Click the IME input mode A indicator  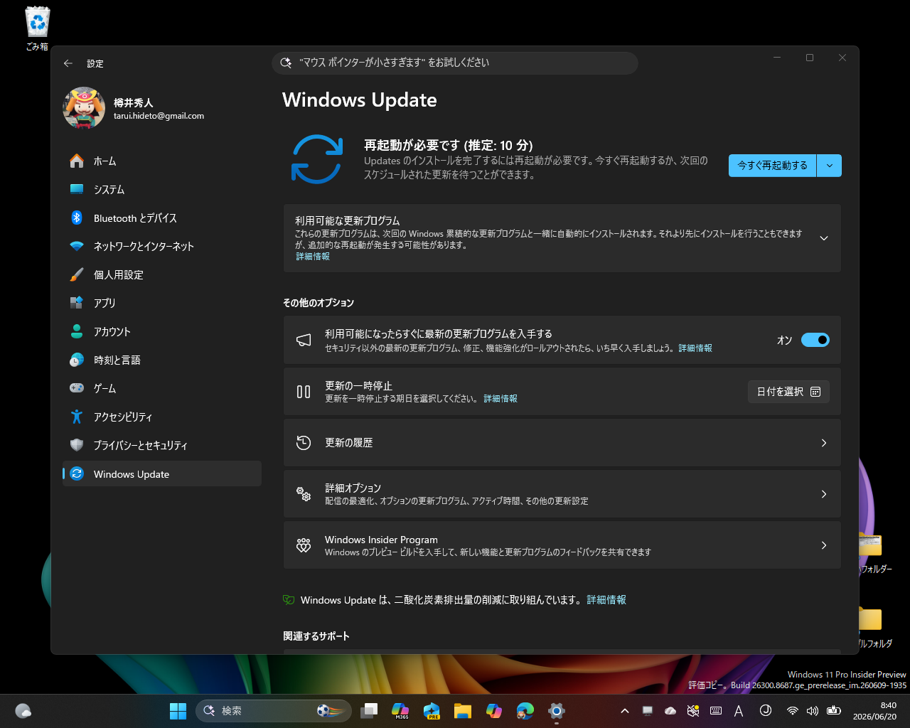coord(739,711)
